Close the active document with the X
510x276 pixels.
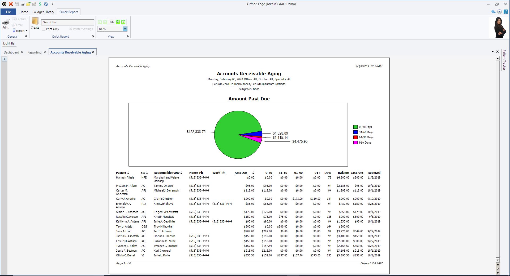pos(498,52)
